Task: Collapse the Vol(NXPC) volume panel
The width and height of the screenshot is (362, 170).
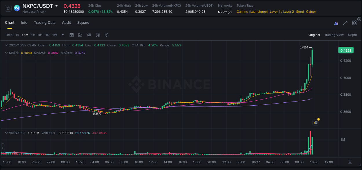Action: (x=6, y=133)
